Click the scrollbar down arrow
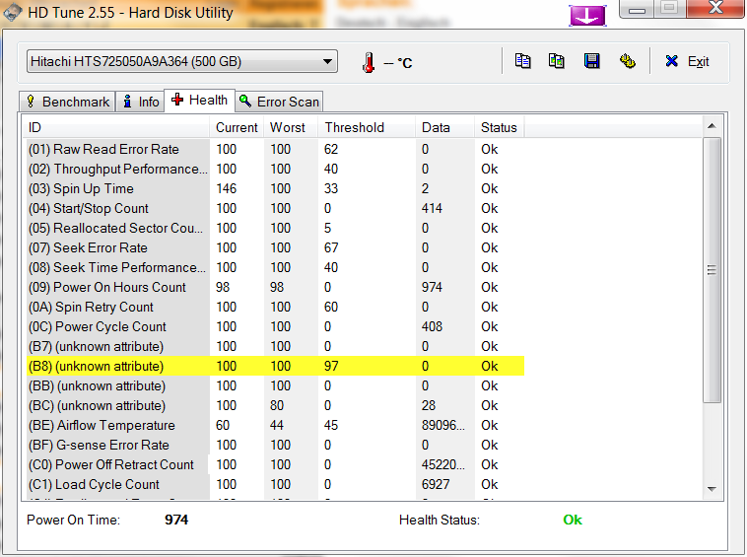747x557 pixels. (x=712, y=489)
